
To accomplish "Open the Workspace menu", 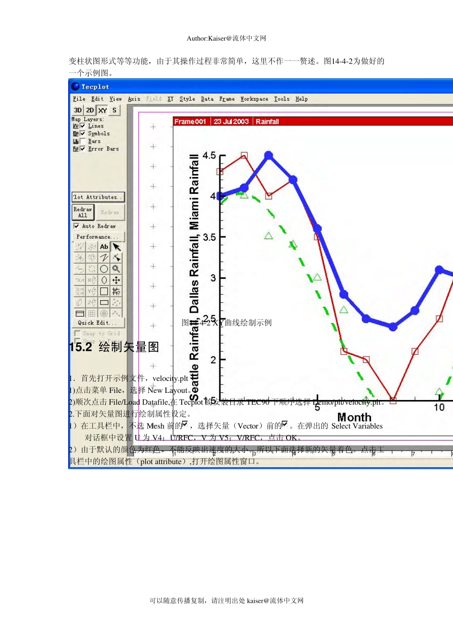I will point(254,99).
